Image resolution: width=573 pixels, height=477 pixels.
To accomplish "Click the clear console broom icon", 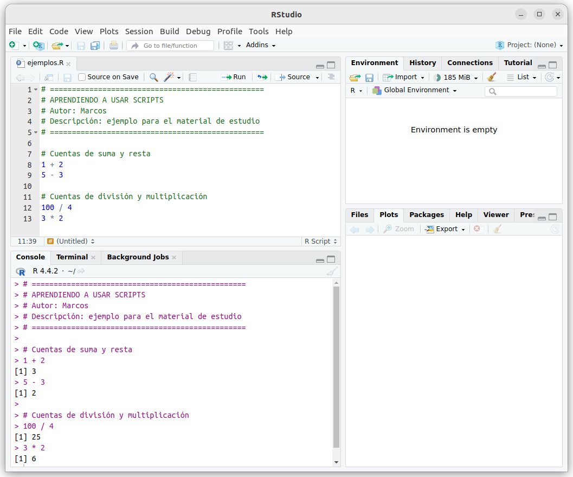I will (x=332, y=271).
